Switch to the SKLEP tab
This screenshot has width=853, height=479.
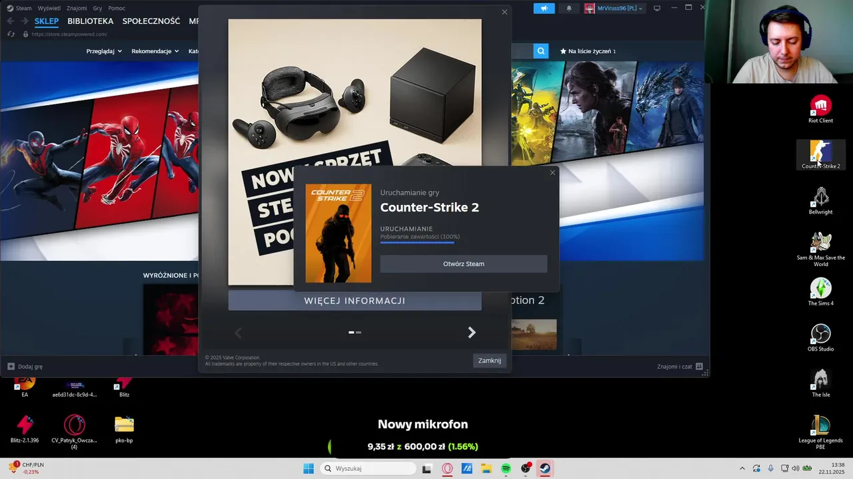pyautogui.click(x=47, y=21)
